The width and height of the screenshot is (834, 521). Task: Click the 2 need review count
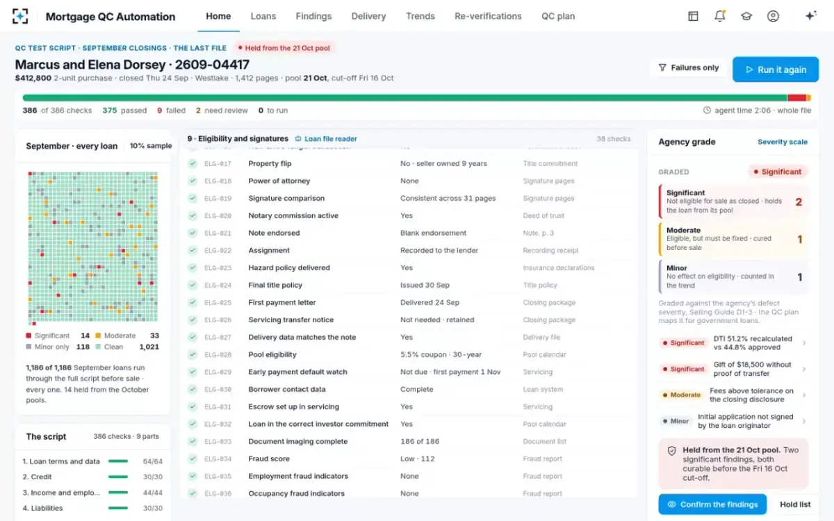pyautogui.click(x=222, y=110)
